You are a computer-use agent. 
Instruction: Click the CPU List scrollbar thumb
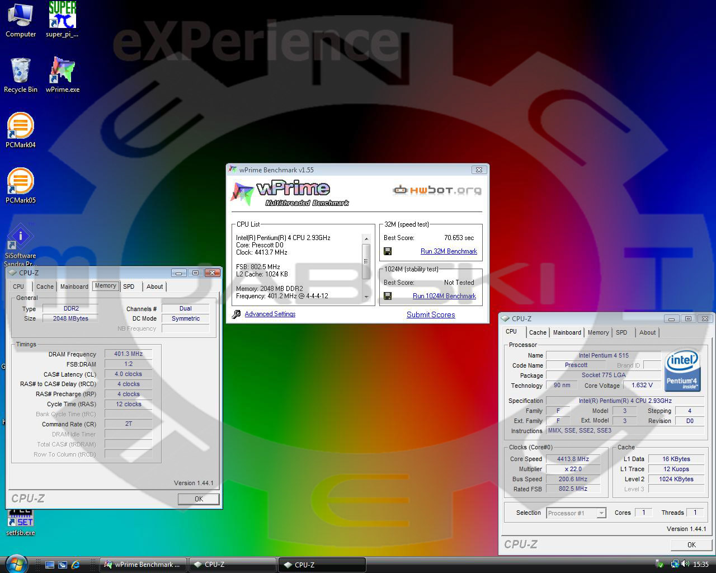366,261
